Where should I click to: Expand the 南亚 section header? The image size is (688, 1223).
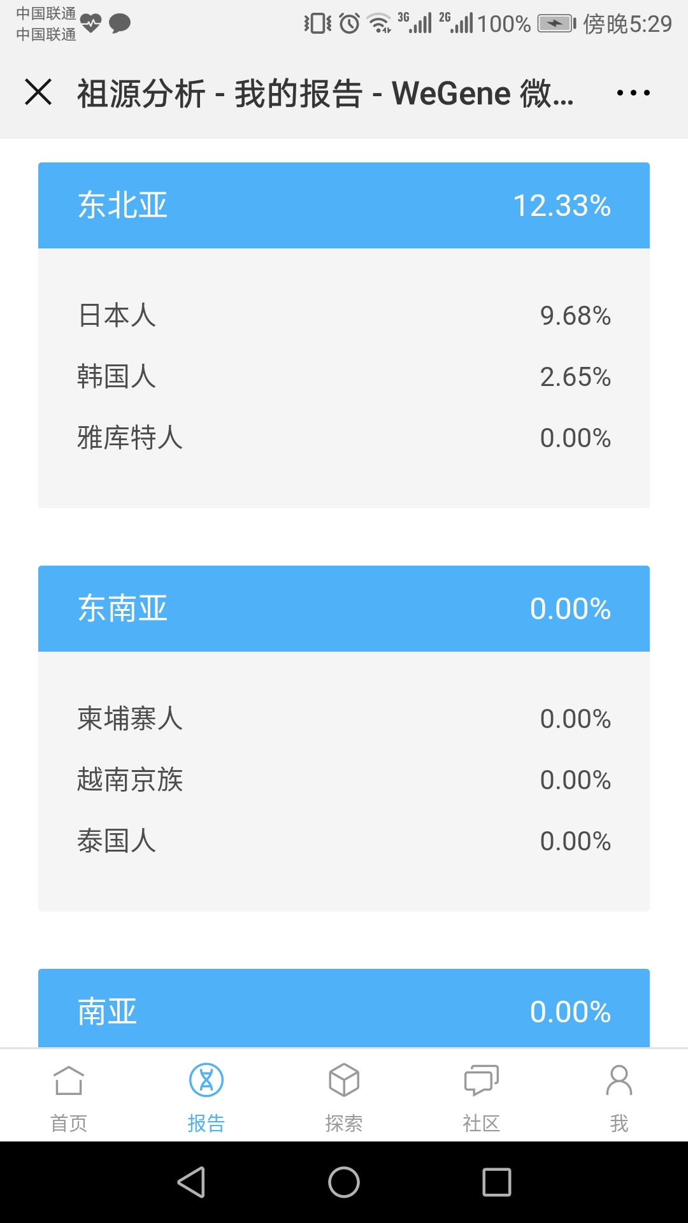[344, 1008]
